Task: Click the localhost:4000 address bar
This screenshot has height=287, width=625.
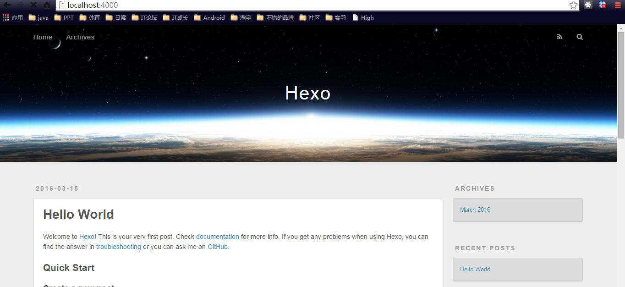Action: 312,6
